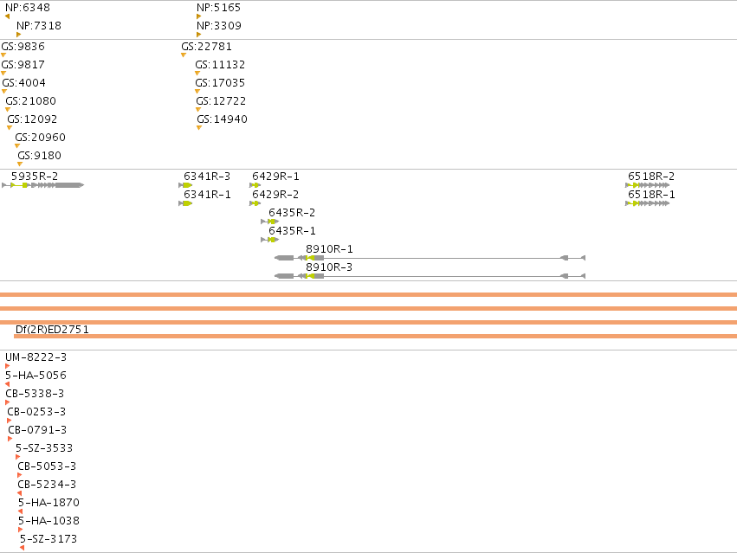Click the CB-5053-3 label
The image size is (737, 553).
(47, 466)
